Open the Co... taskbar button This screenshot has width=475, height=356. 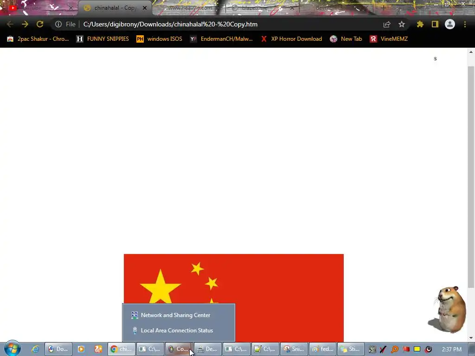point(179,349)
